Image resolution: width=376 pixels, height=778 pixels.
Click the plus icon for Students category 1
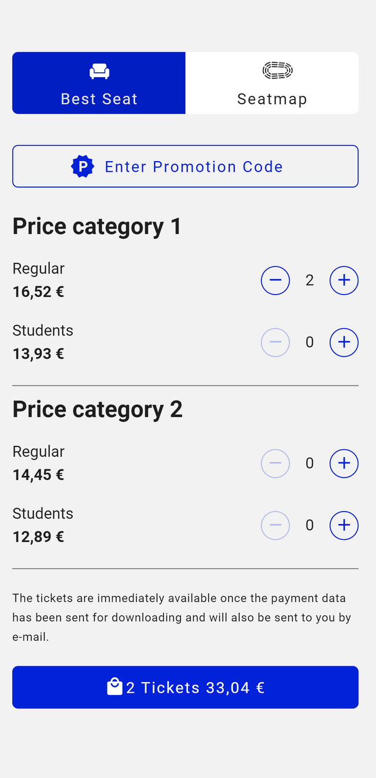click(x=344, y=342)
